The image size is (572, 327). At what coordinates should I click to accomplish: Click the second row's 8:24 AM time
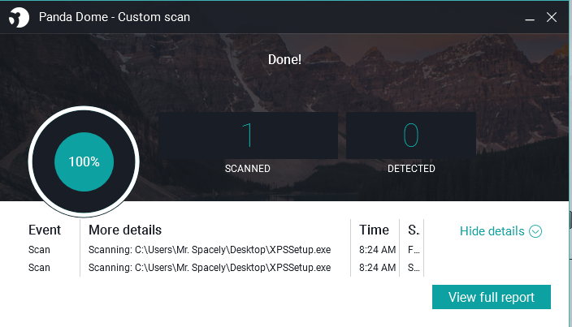pos(377,268)
